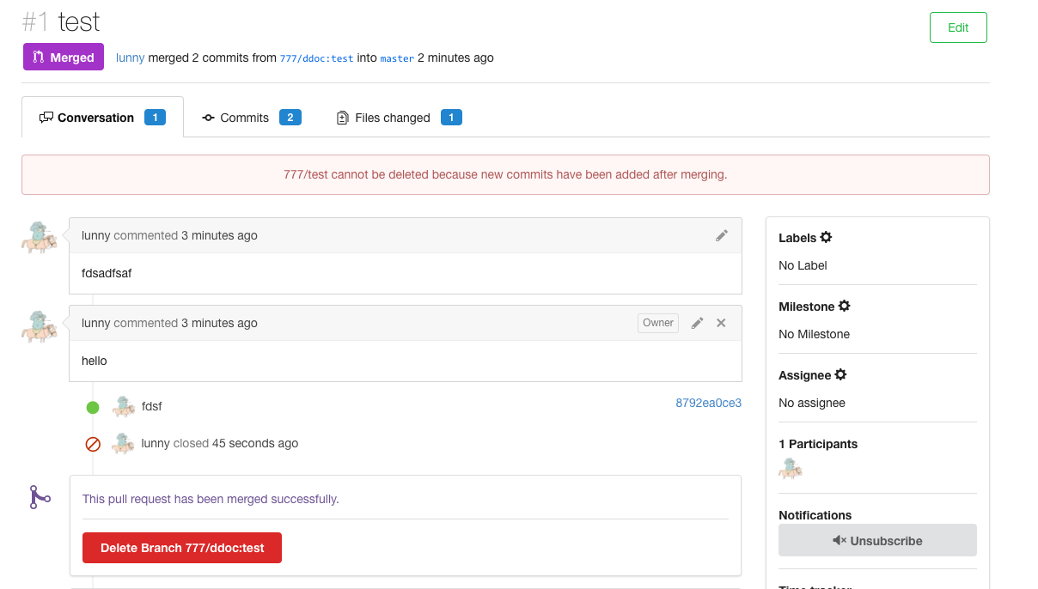The image size is (1038, 589).
Task: Open the Labels settings gear
Action: (x=826, y=238)
